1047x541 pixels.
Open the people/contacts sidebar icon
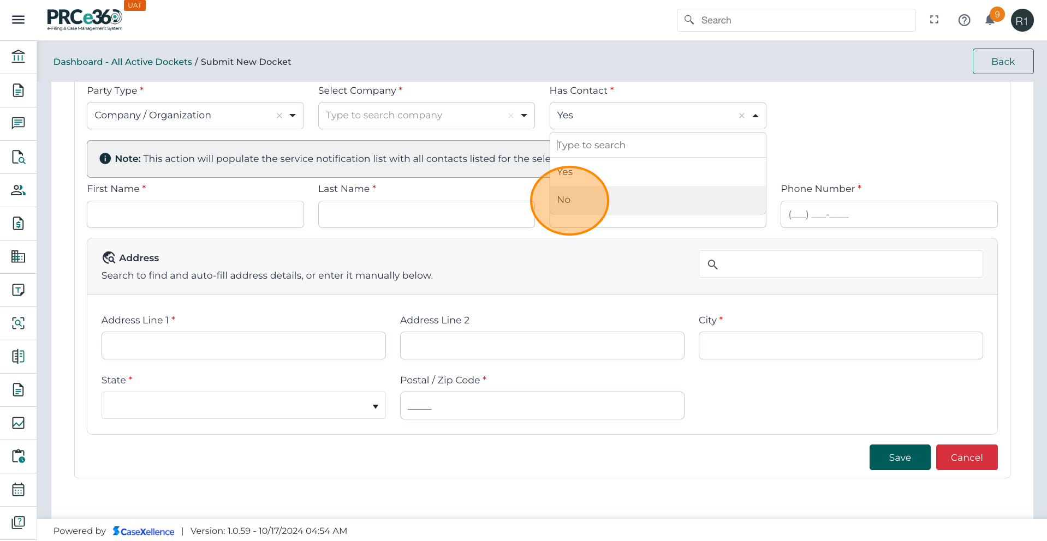pyautogui.click(x=18, y=190)
